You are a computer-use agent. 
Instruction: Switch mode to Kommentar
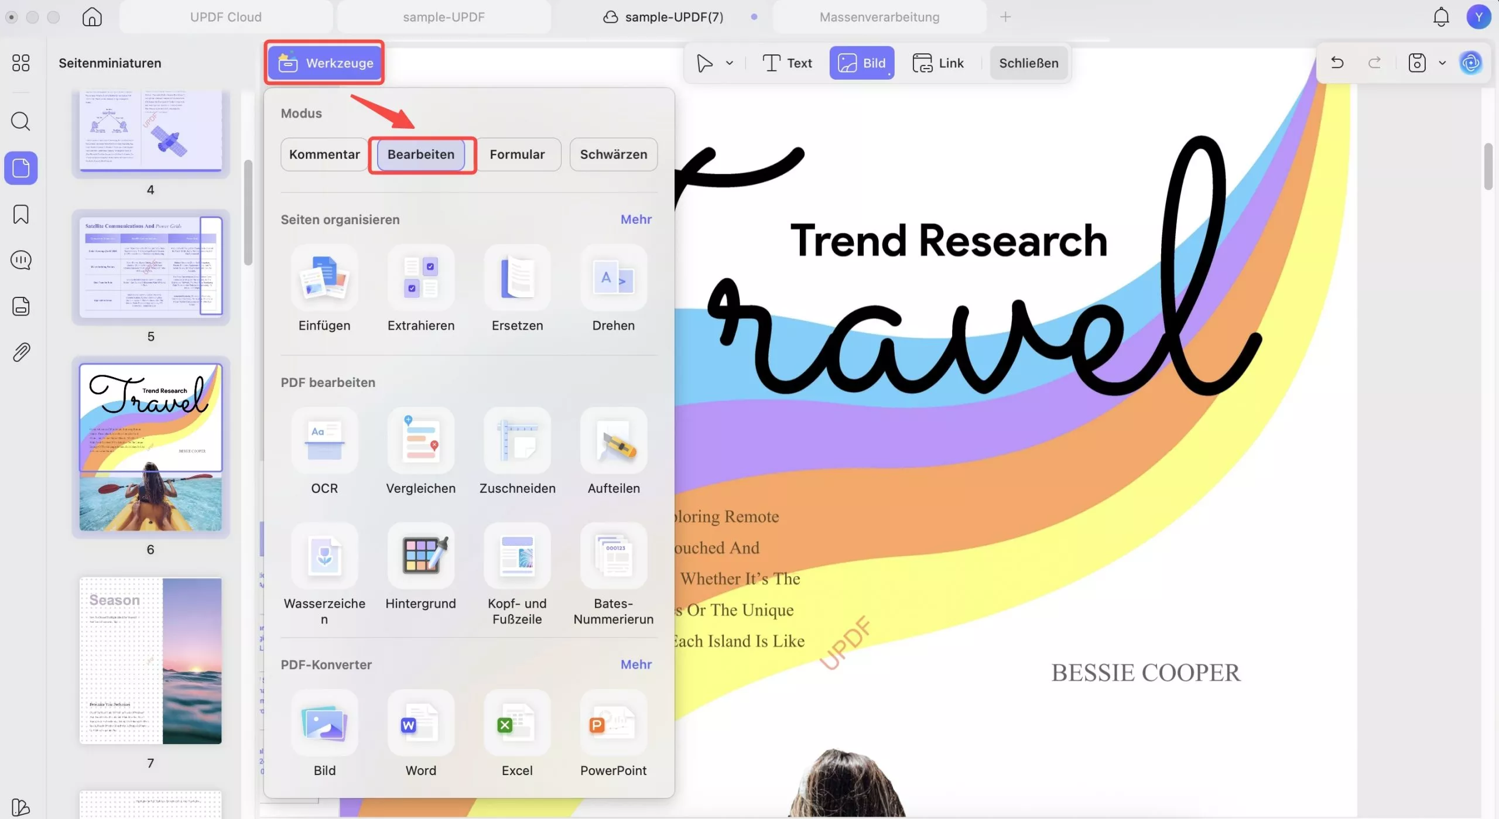pyautogui.click(x=324, y=155)
